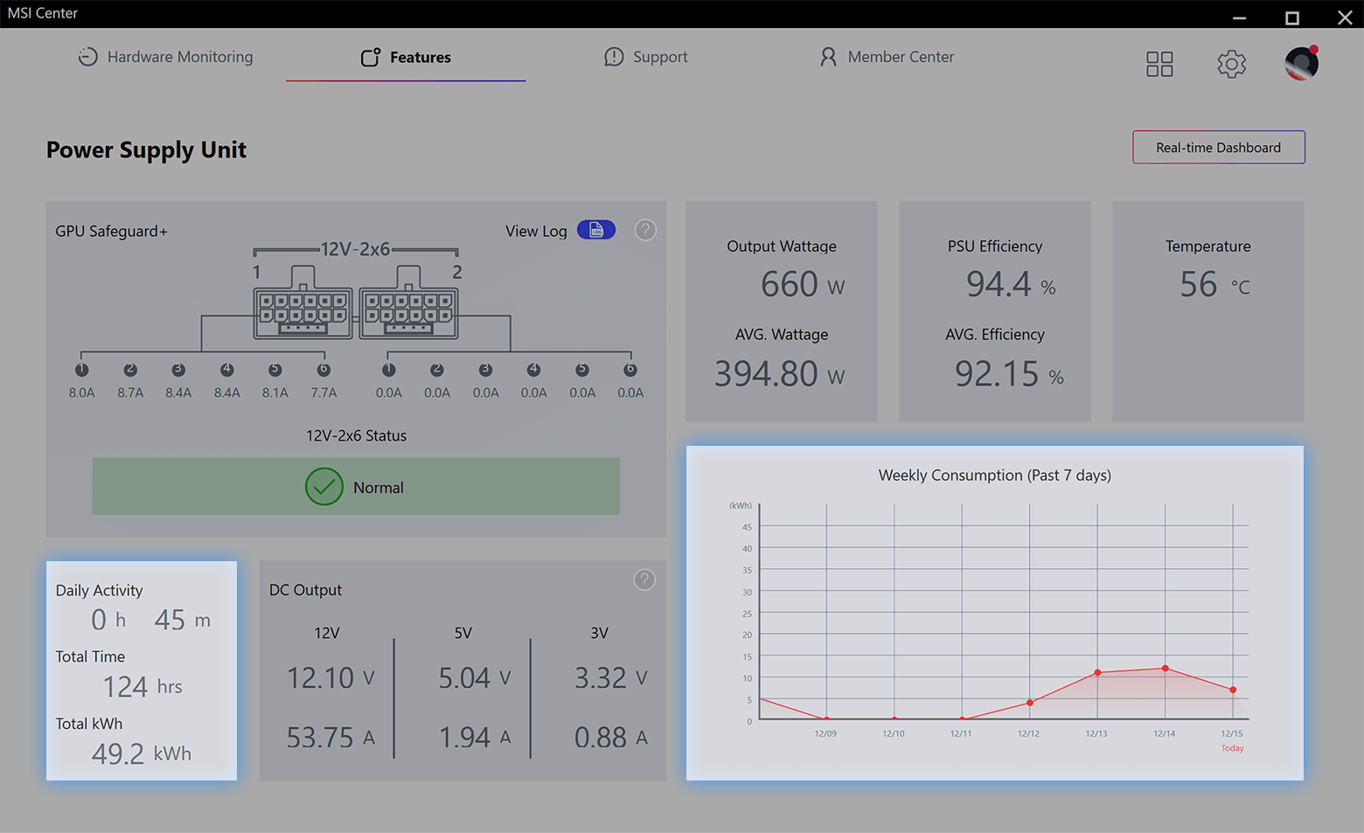This screenshot has height=833, width=1364.
Task: Click the 12/14 data point on chart
Action: (x=1166, y=669)
